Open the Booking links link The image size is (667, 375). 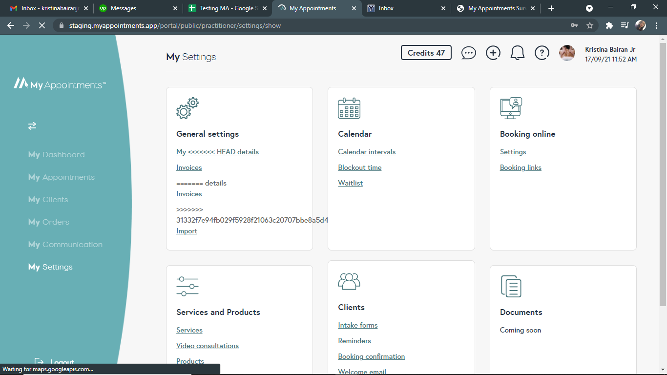pyautogui.click(x=521, y=167)
